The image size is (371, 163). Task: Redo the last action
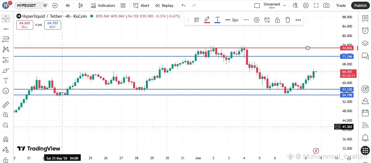[x=194, y=5]
